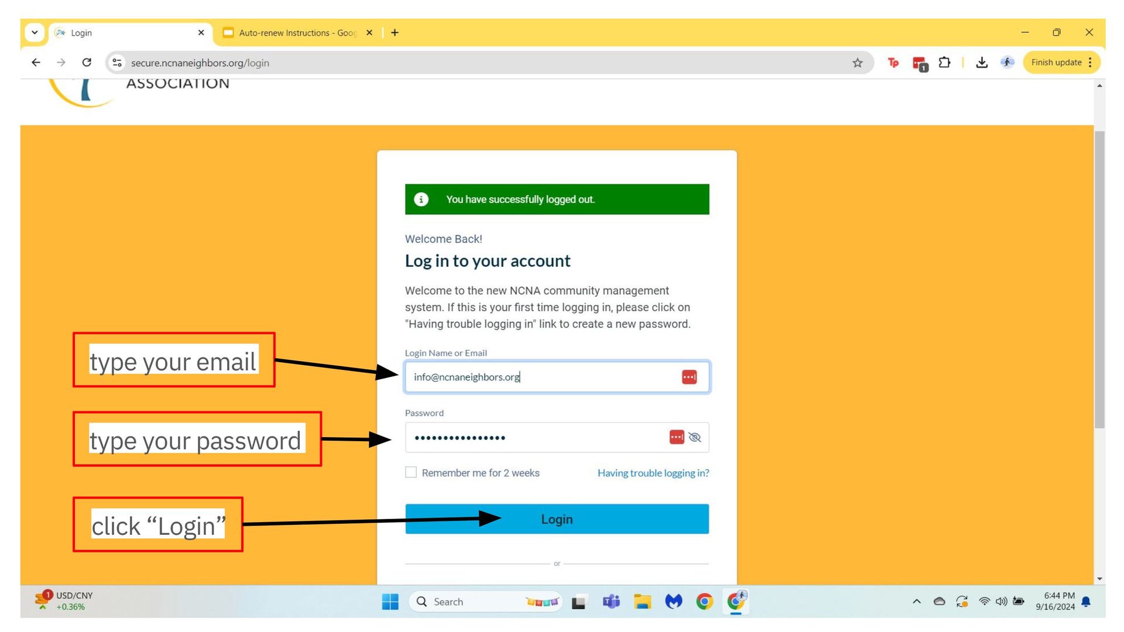Click the scrollbar down arrow

pyautogui.click(x=1099, y=579)
